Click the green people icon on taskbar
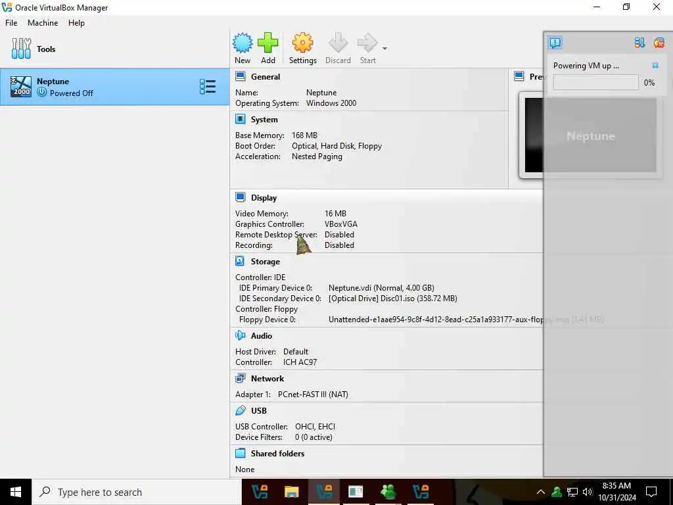Viewport: 673px width, 505px height. point(388,492)
